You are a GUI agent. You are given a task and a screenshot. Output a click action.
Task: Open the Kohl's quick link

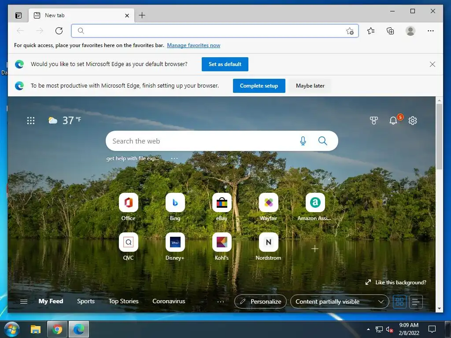(x=222, y=246)
